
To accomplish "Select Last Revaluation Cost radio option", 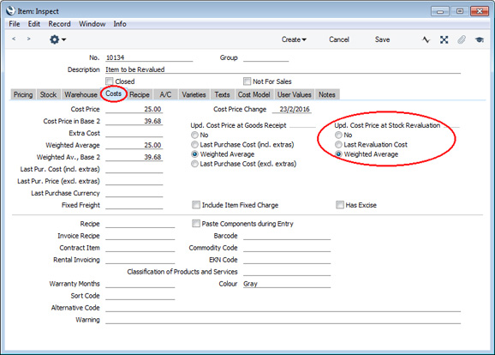I will 338,144.
